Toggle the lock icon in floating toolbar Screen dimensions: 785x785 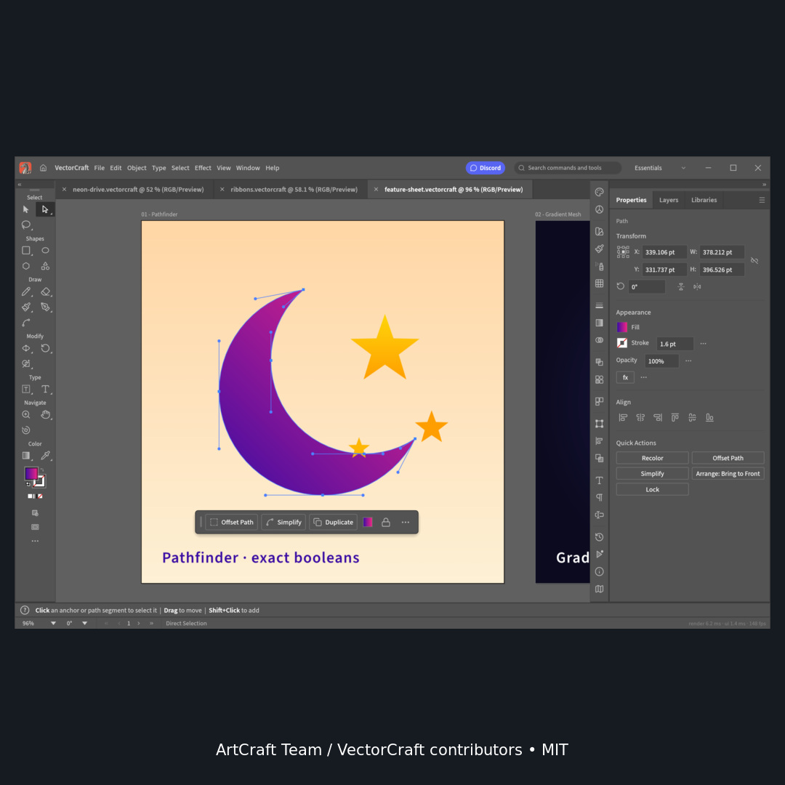click(386, 522)
